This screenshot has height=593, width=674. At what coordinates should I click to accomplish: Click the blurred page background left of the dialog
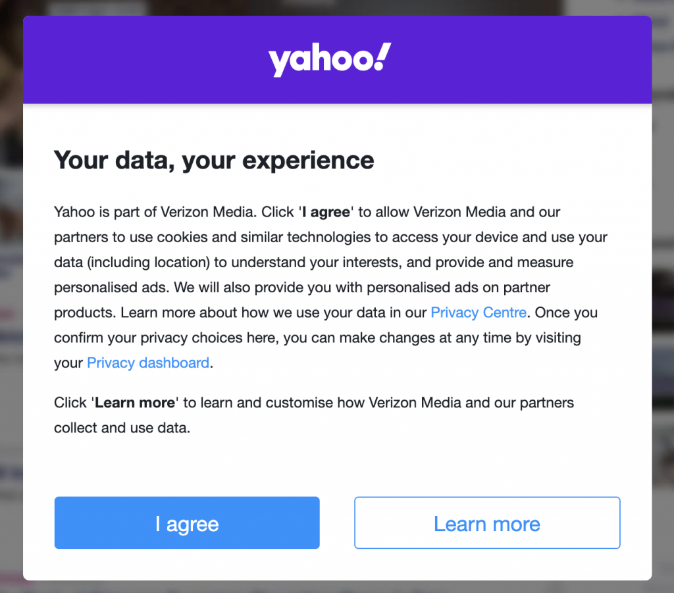point(11,301)
